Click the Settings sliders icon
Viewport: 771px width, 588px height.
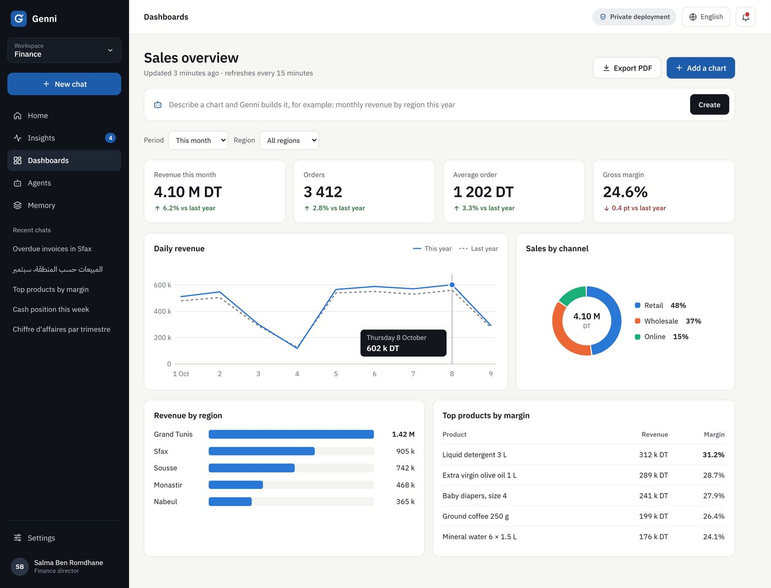click(18, 538)
